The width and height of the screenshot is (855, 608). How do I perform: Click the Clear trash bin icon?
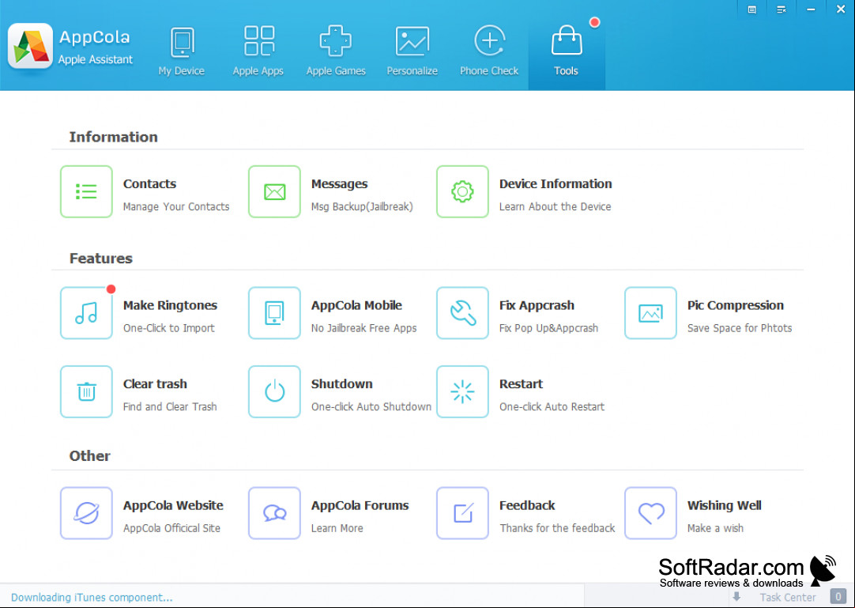tap(86, 391)
